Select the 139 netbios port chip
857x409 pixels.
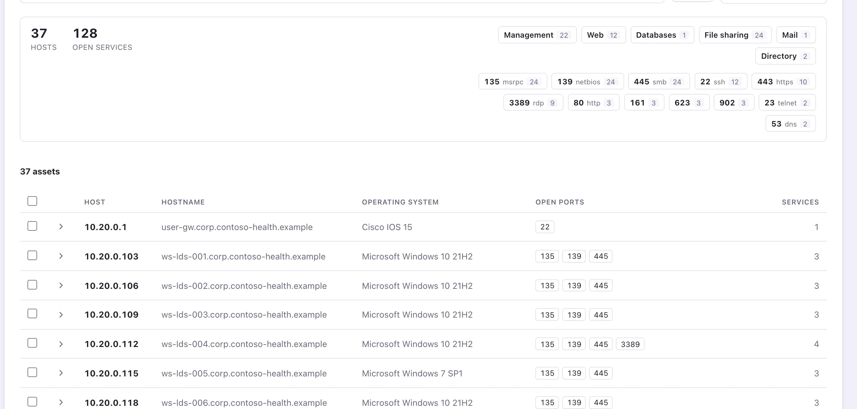pos(587,81)
